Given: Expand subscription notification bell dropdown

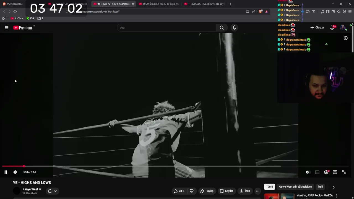Looking at the screenshot, I should pyautogui.click(x=52, y=191).
